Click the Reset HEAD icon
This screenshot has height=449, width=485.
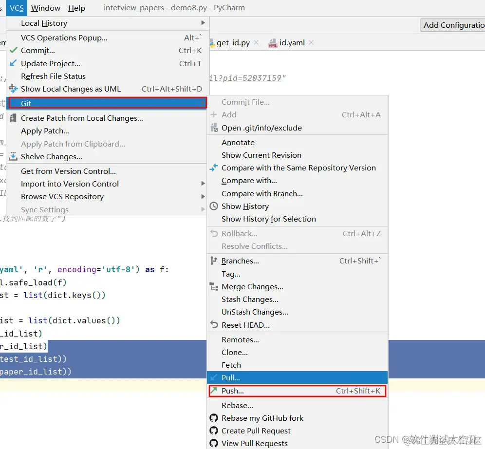(214, 324)
